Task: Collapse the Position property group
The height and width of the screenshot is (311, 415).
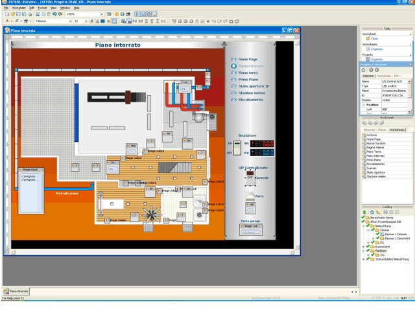Action: (364, 105)
